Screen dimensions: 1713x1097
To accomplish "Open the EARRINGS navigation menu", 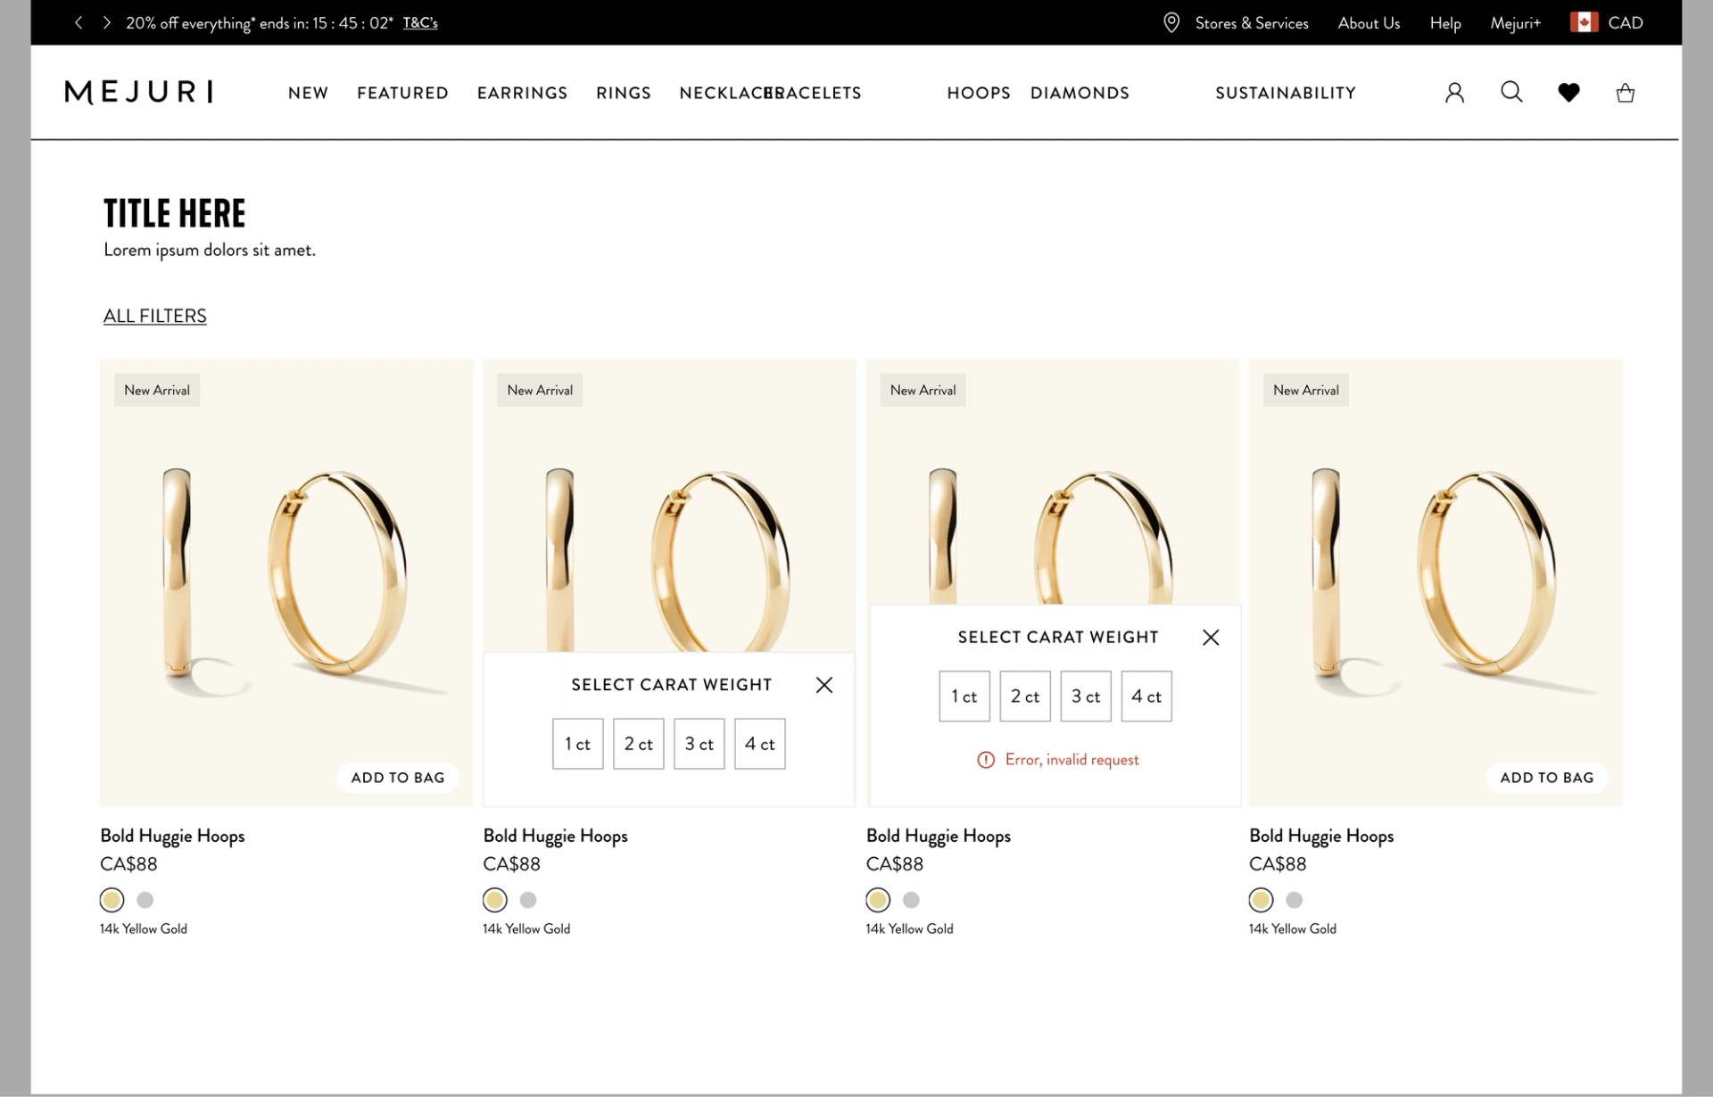I will (x=522, y=93).
